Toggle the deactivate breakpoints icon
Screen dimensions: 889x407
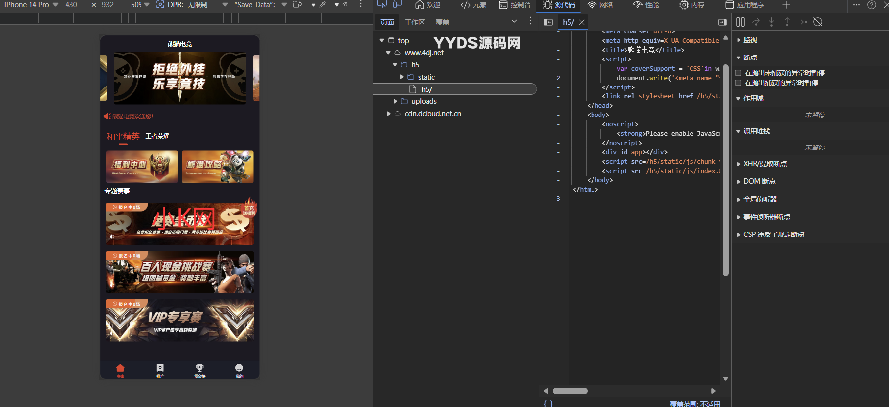click(818, 22)
